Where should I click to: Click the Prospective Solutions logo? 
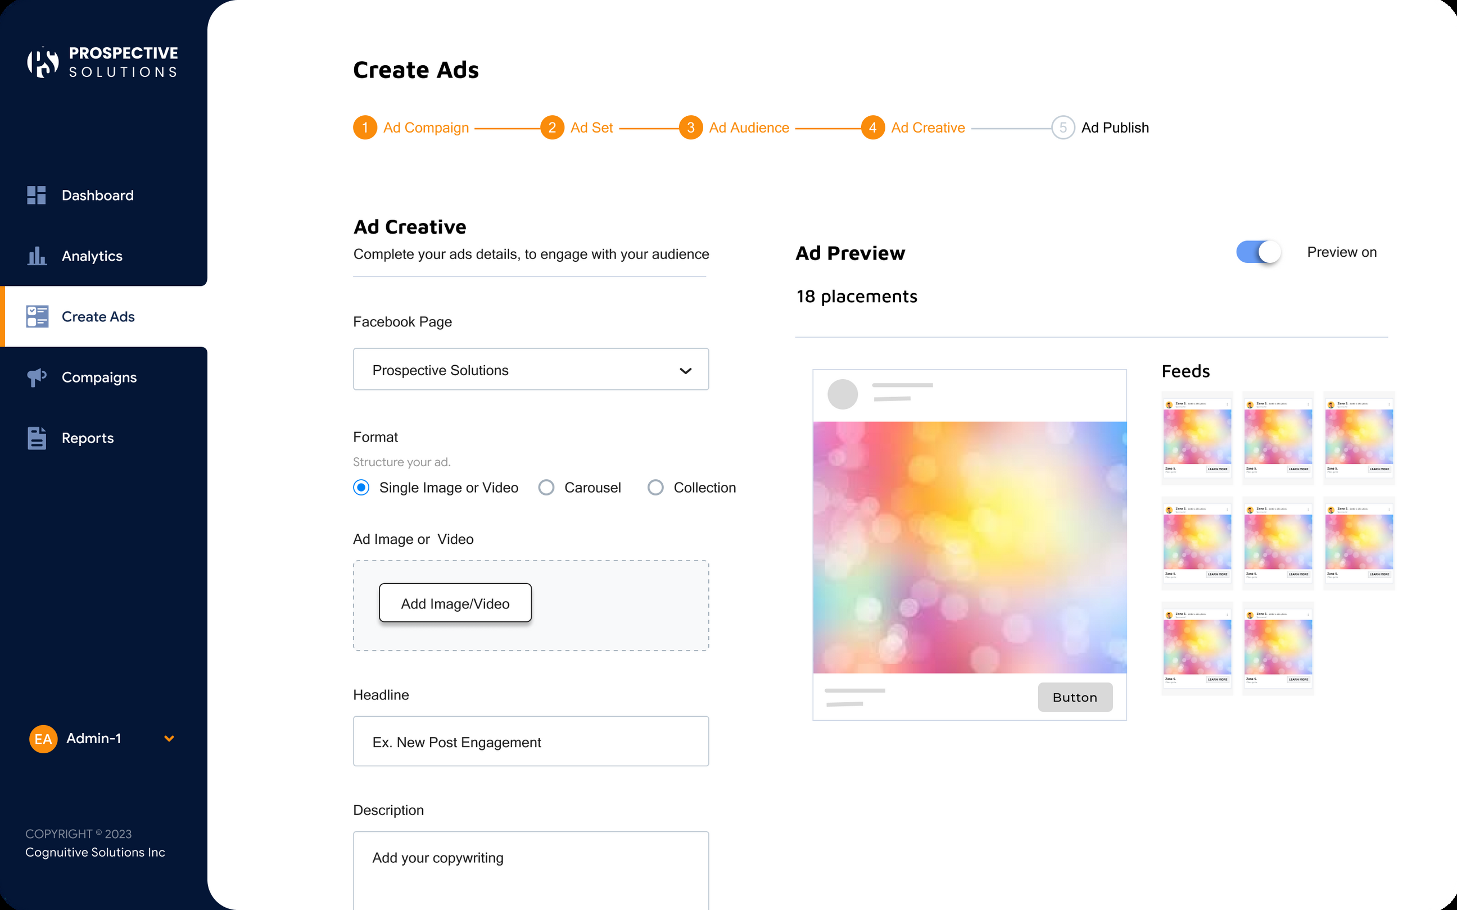coord(102,62)
